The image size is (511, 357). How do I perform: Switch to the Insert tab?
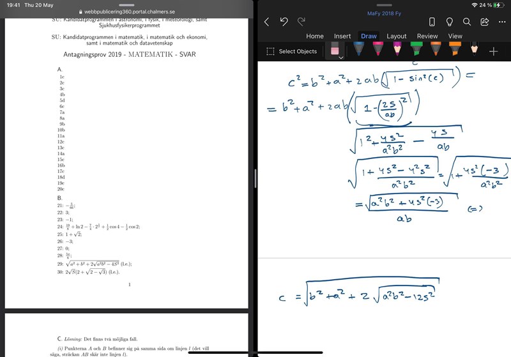(342, 36)
